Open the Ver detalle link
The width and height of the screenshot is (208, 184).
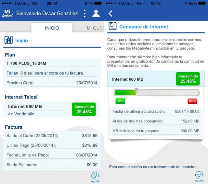tap(21, 114)
